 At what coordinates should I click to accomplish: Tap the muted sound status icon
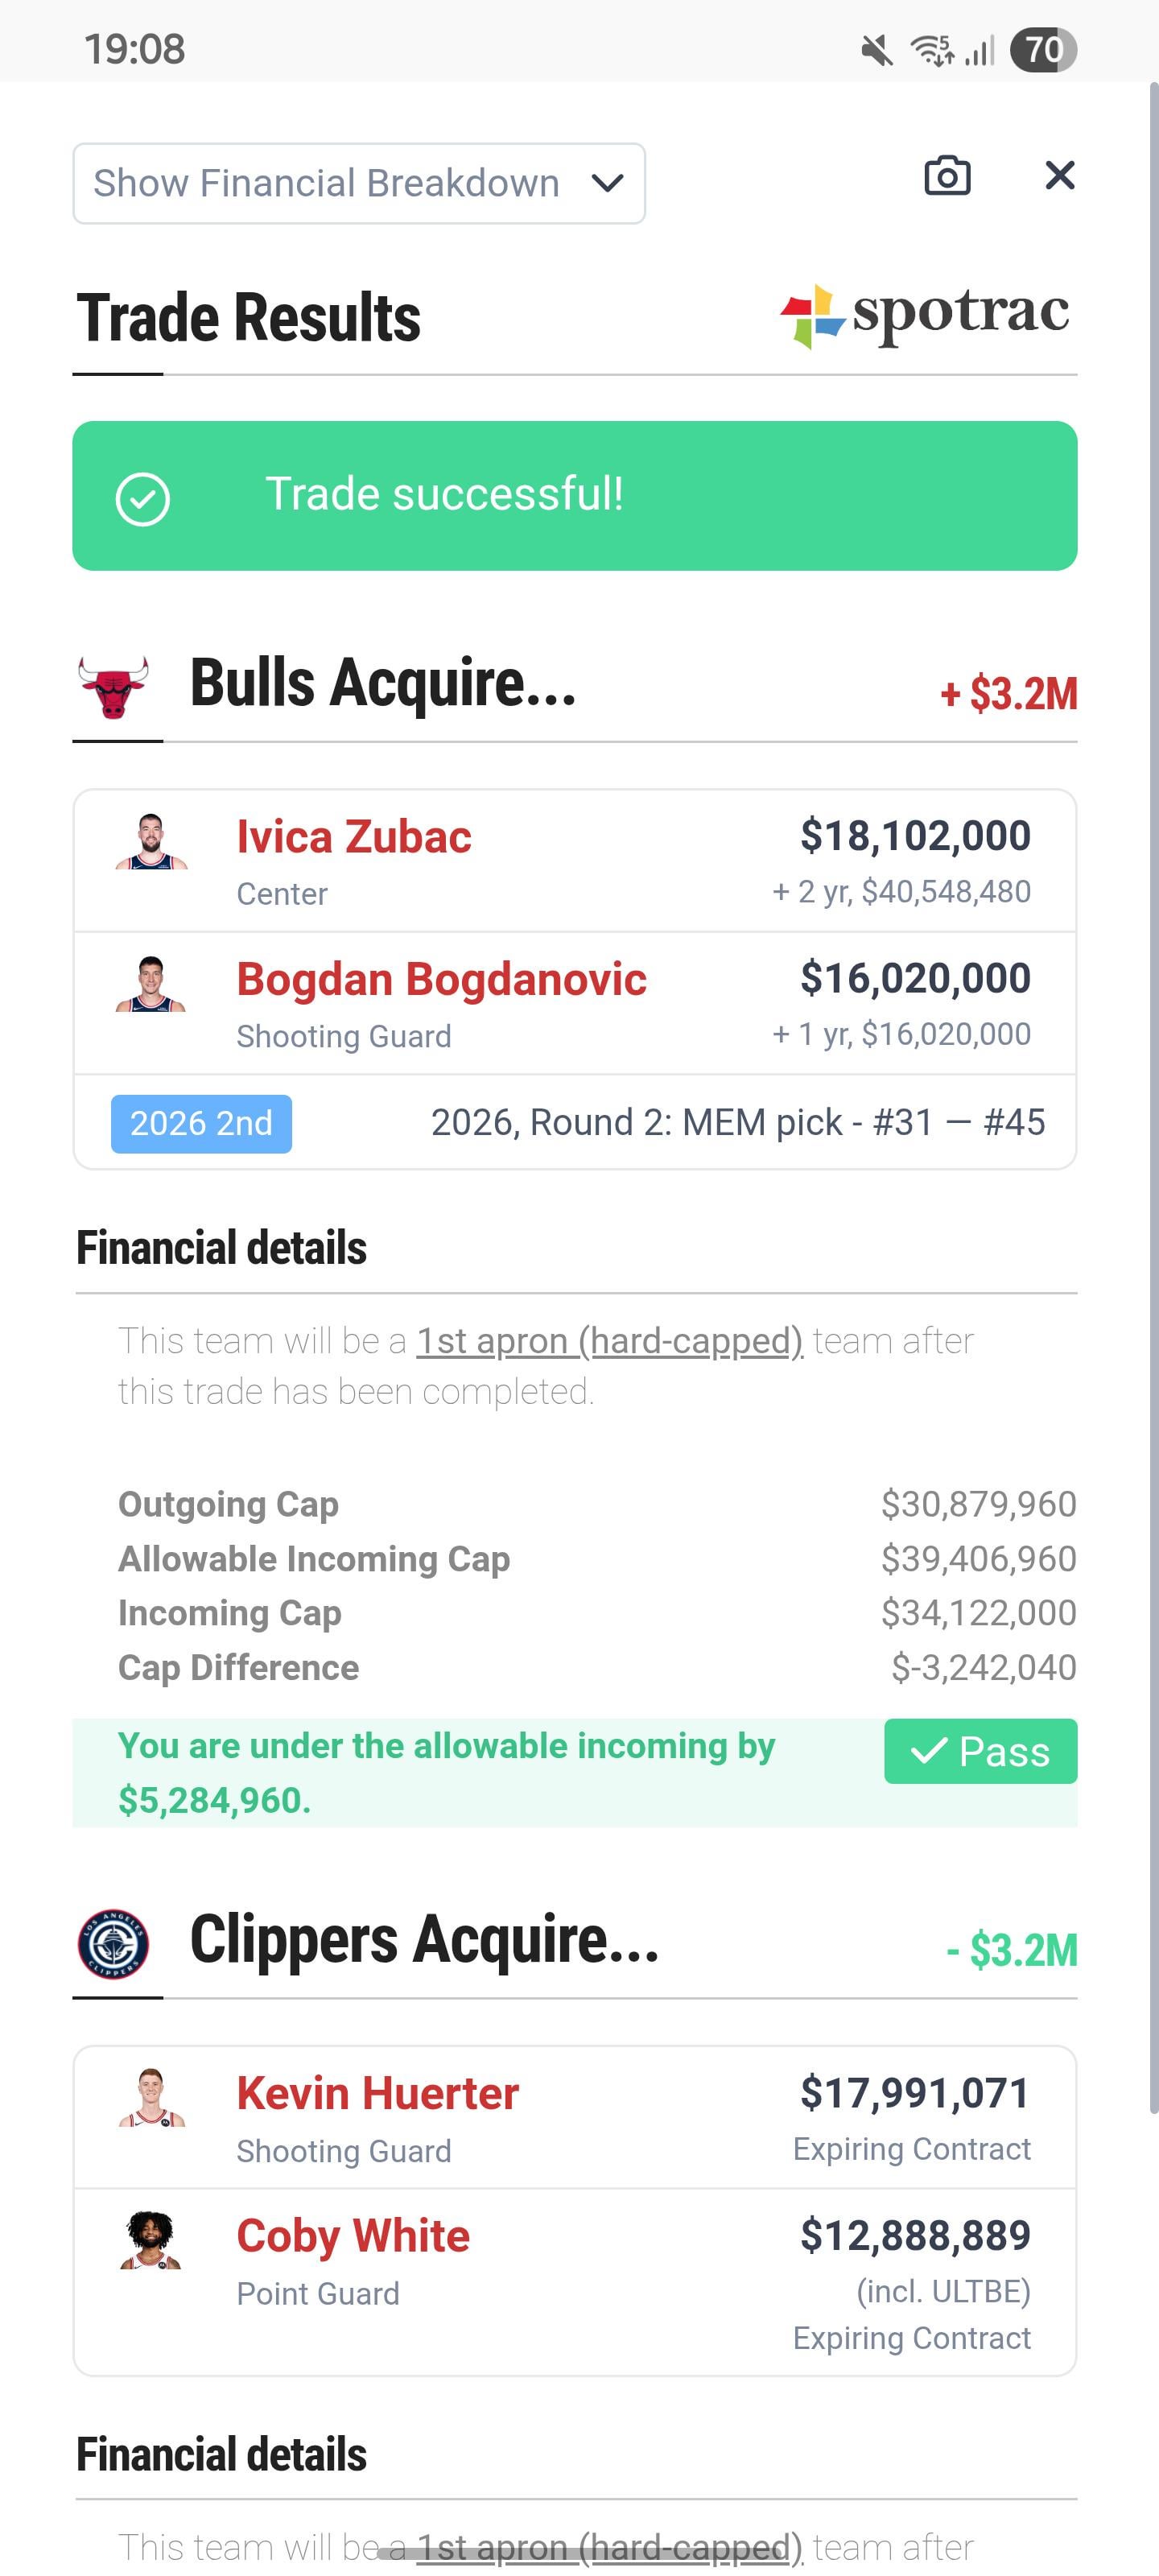click(877, 49)
